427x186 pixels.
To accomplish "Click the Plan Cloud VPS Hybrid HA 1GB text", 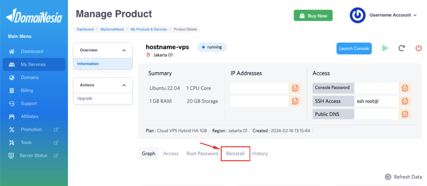I will [176, 131].
